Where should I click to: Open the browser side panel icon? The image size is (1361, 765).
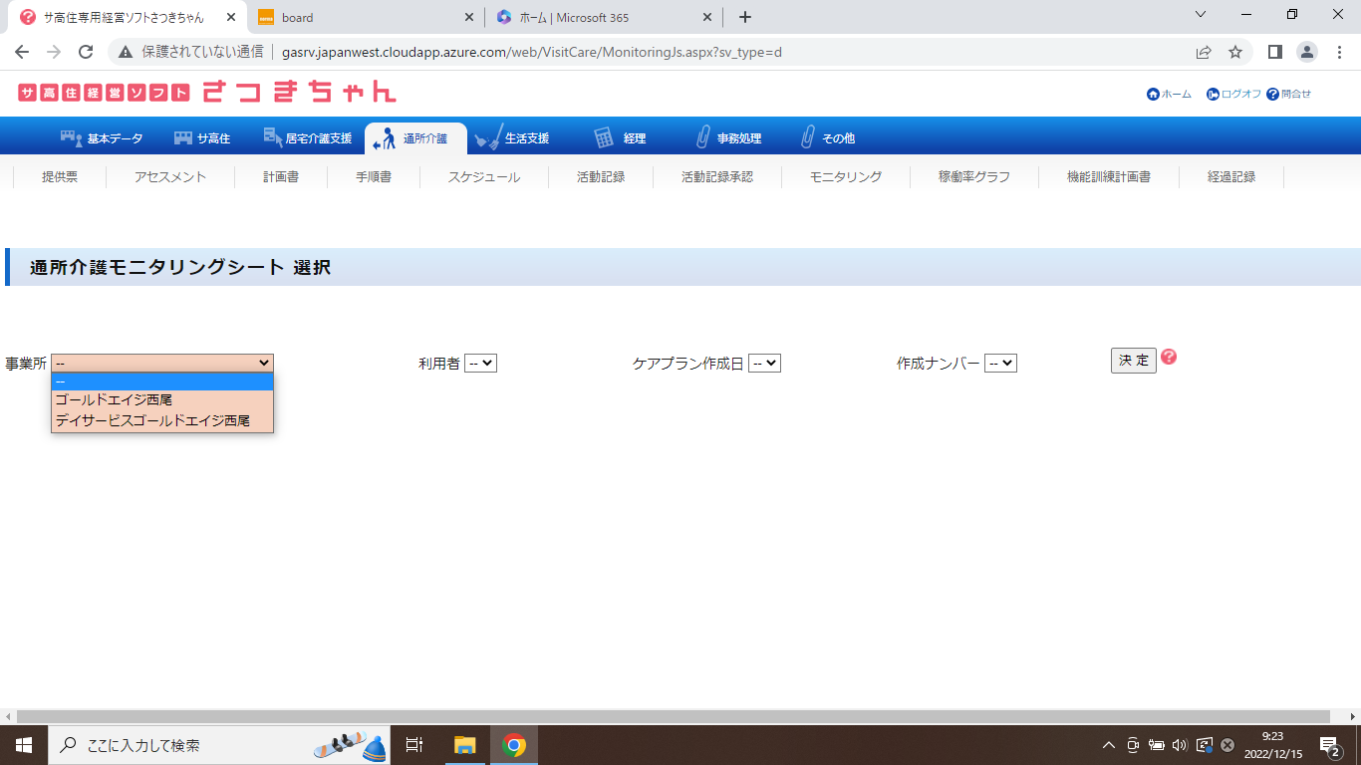click(1274, 52)
